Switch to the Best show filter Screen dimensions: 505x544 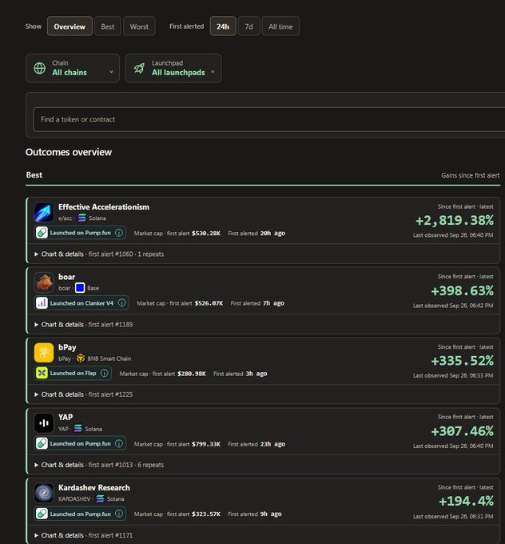[107, 26]
